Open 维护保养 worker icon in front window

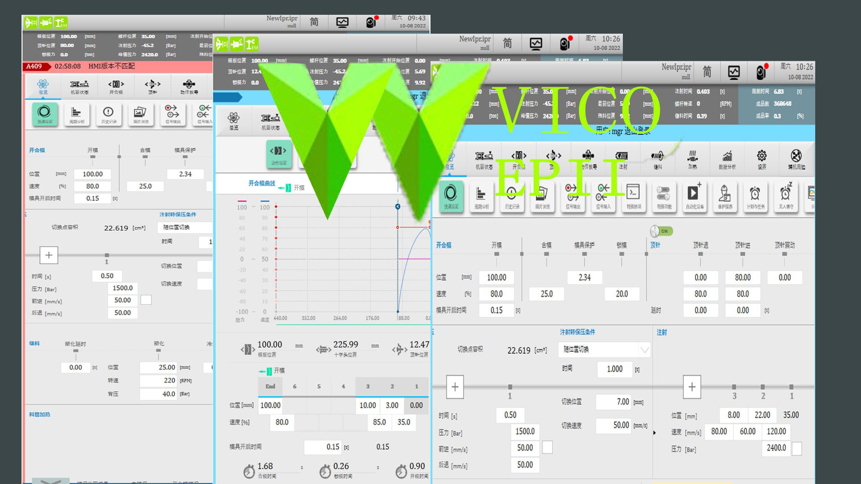(x=725, y=196)
